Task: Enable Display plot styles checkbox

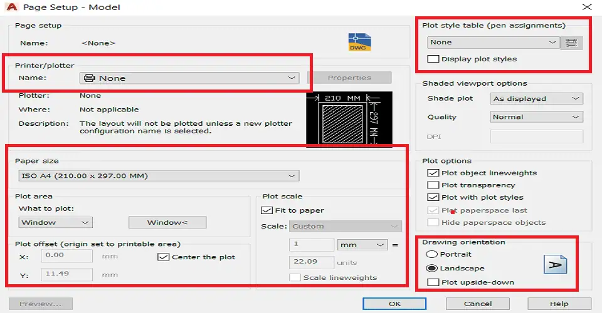Action: [x=433, y=59]
